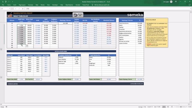
Task: Switch to Page Layout view icon
Action: (168, 107)
